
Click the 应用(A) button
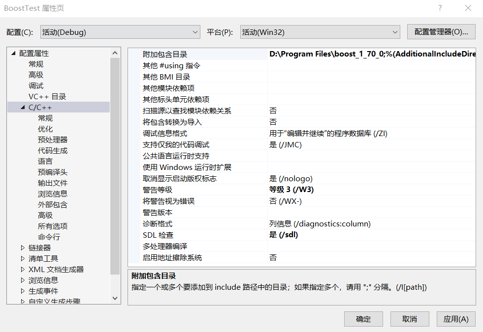[x=456, y=319]
